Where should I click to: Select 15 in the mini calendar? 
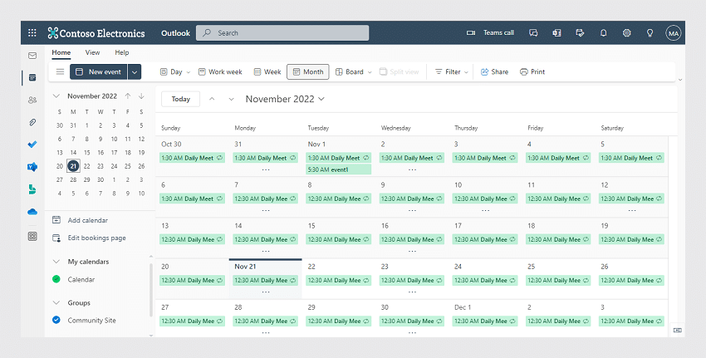click(87, 153)
